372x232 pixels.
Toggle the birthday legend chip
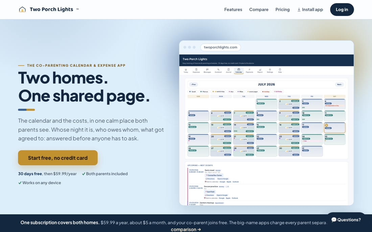click(278, 91)
